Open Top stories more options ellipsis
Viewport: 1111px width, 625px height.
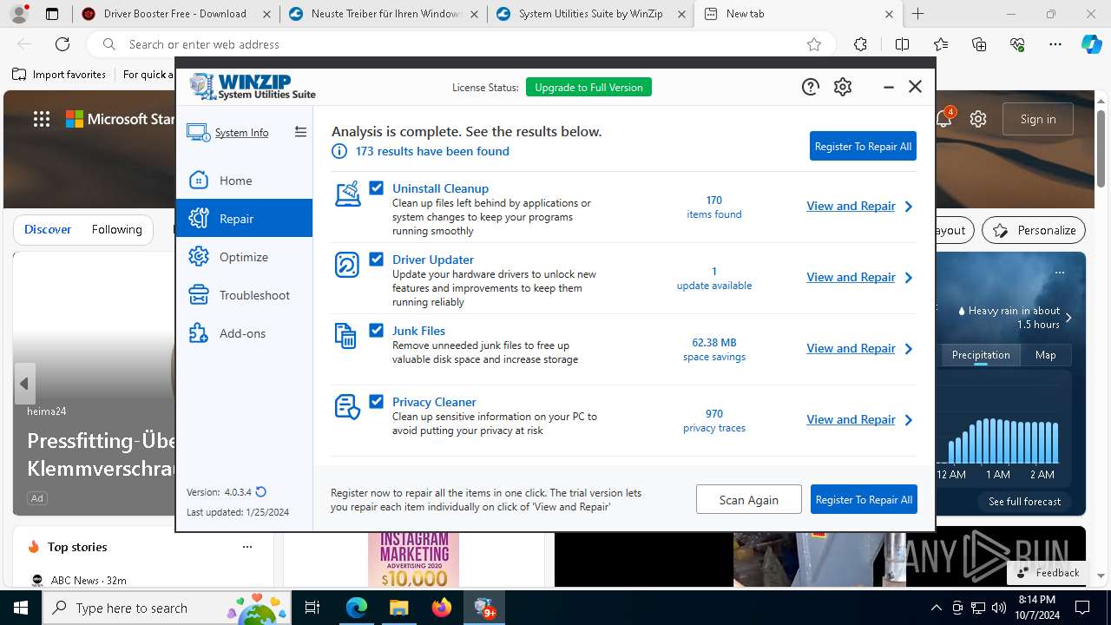247,547
